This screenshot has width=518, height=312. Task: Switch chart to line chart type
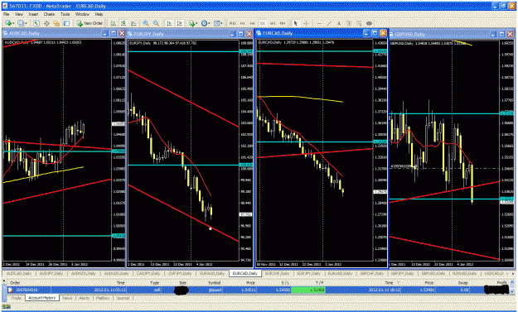133,23
